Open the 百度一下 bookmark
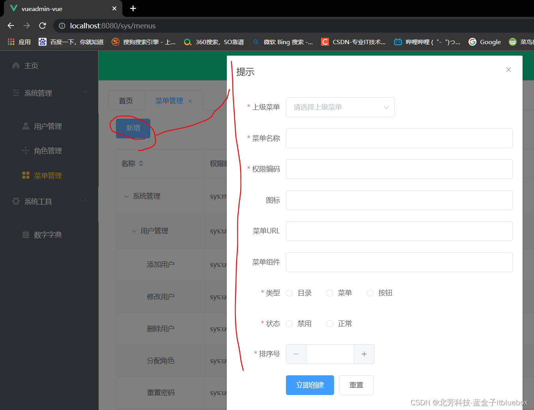Screen dimensions: 534x410 [x=71, y=42]
